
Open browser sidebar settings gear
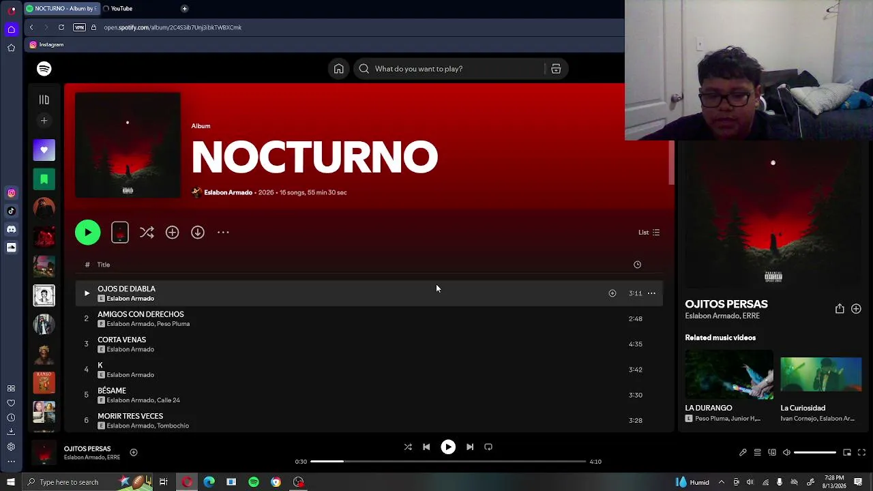click(11, 447)
